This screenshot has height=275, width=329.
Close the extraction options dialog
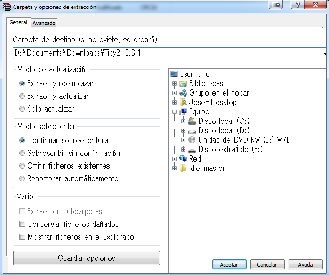click(315, 5)
